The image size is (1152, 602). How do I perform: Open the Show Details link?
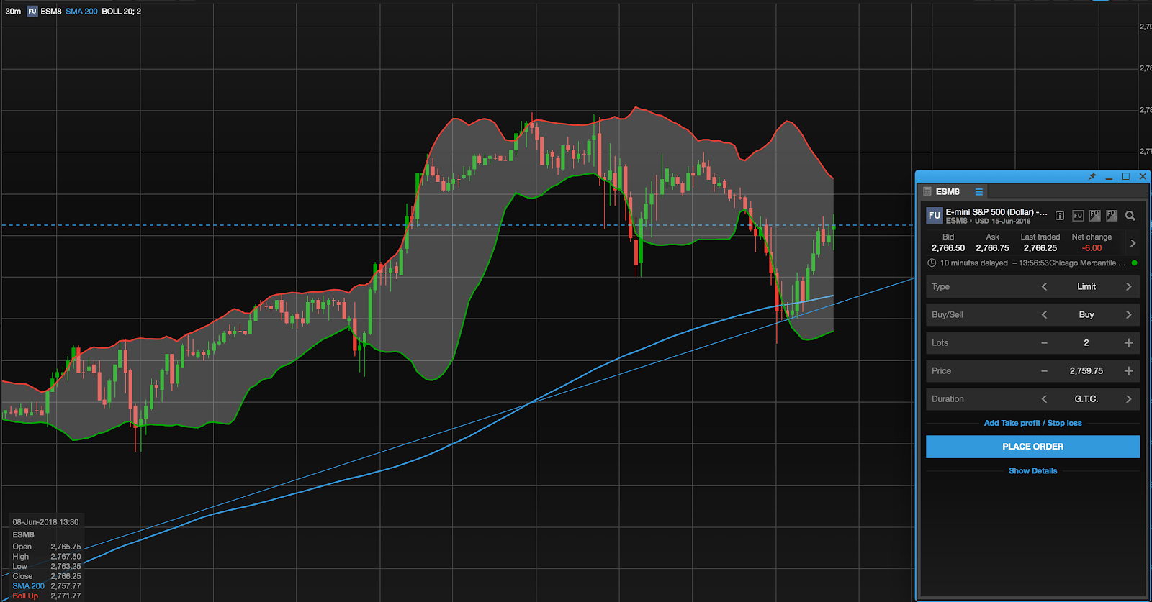click(1032, 471)
